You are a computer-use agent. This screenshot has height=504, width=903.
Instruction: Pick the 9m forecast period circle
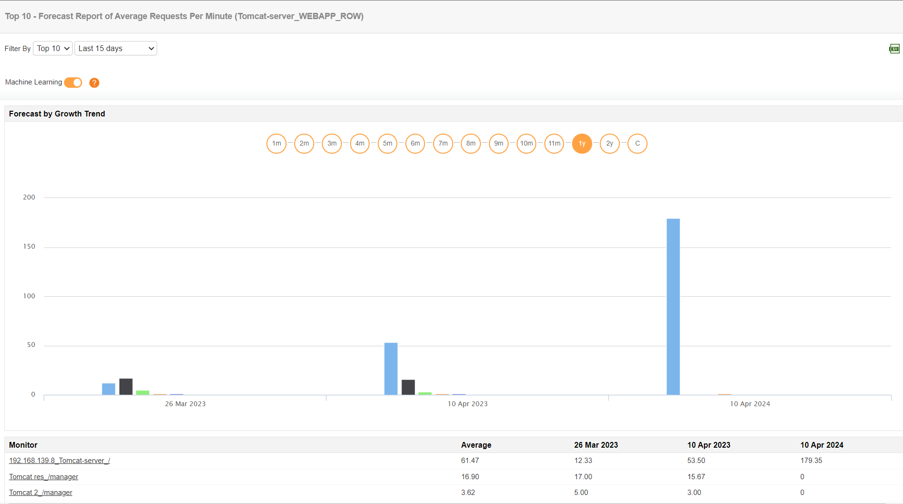(x=499, y=143)
